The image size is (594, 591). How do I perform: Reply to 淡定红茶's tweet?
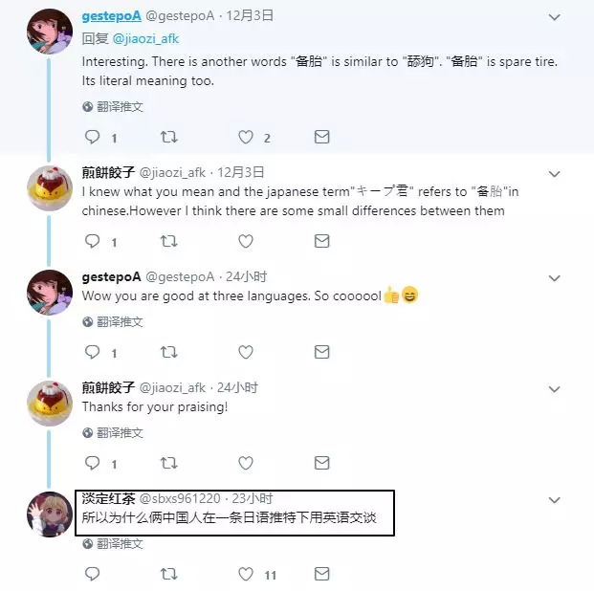click(x=92, y=575)
